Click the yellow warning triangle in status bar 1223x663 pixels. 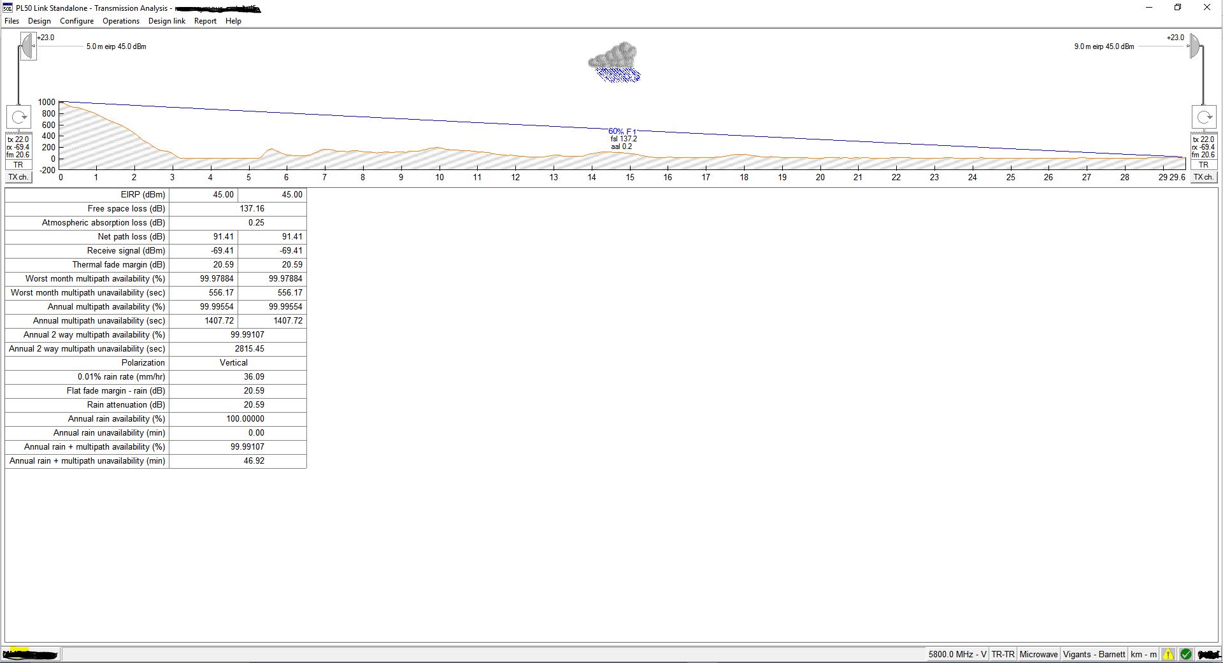pyautogui.click(x=1168, y=654)
